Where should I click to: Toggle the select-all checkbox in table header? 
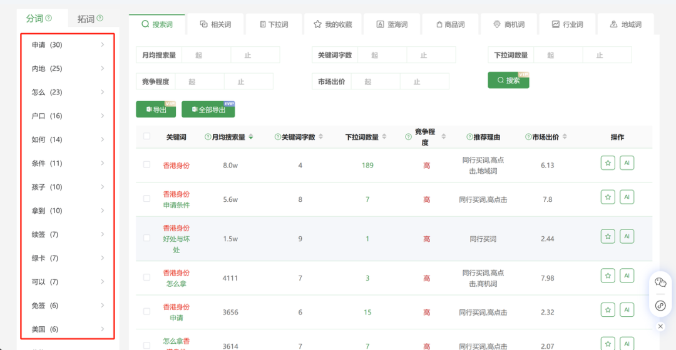tap(146, 136)
